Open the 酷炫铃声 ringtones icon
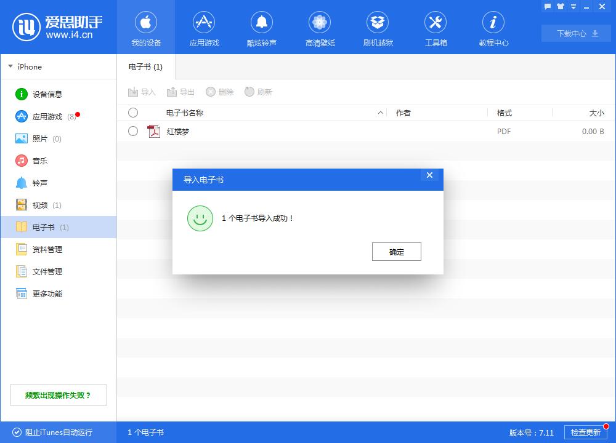This screenshot has width=616, height=443. [262, 27]
